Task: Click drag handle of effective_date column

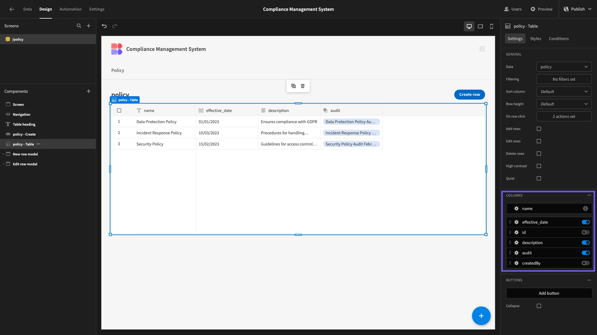Action: [x=510, y=222]
